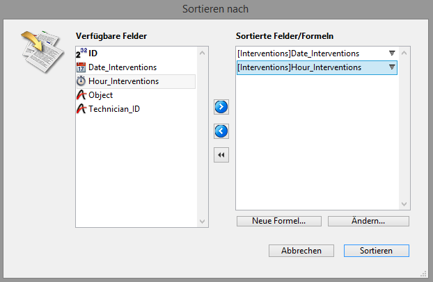Image resolution: width=433 pixels, height=282 pixels.
Task: Toggle sort direction for Hour_Interventions
Action: pyautogui.click(x=391, y=67)
